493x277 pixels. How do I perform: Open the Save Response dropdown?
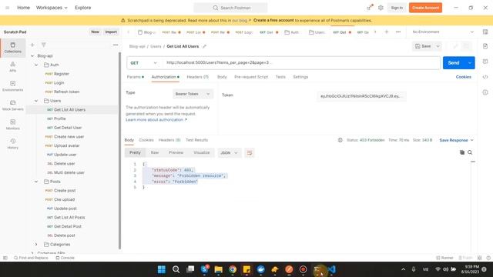click(456, 140)
